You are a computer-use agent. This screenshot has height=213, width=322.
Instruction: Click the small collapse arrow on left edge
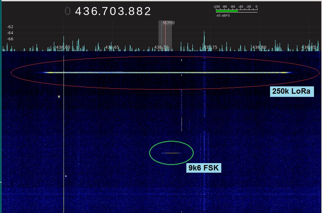pos(1,182)
